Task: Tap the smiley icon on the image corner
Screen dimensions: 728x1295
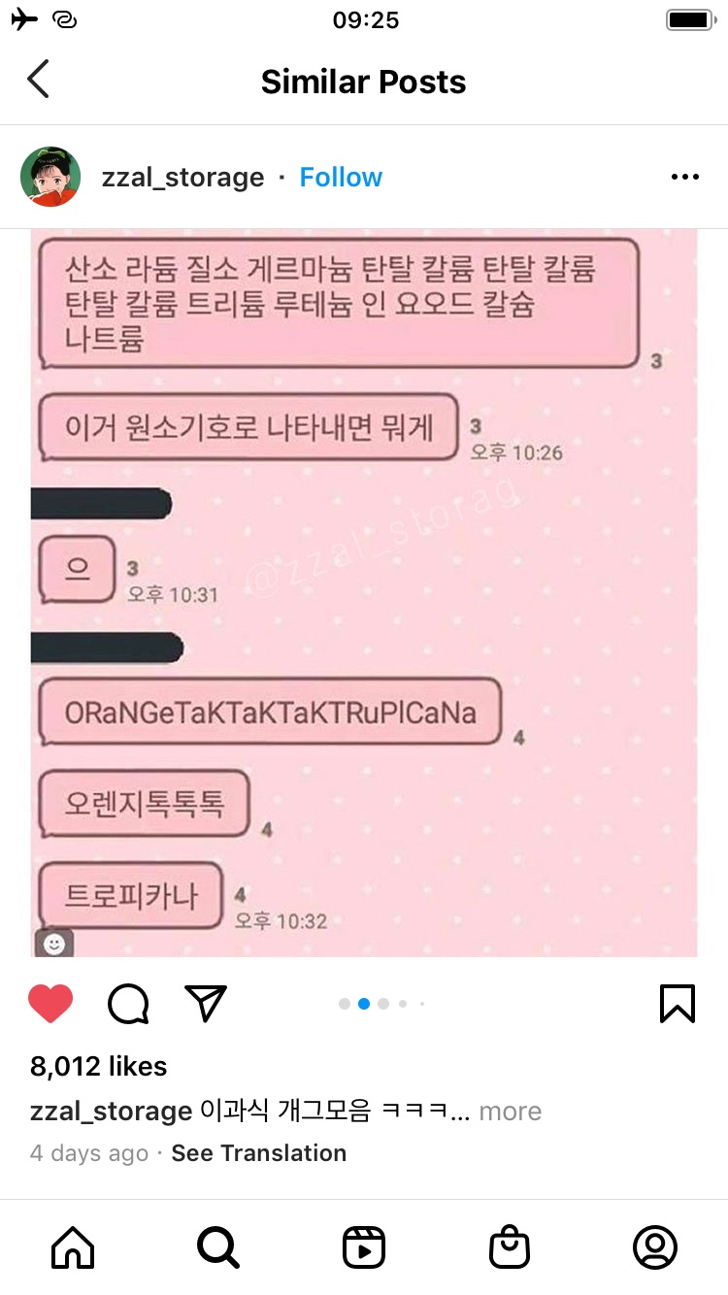Action: click(54, 944)
